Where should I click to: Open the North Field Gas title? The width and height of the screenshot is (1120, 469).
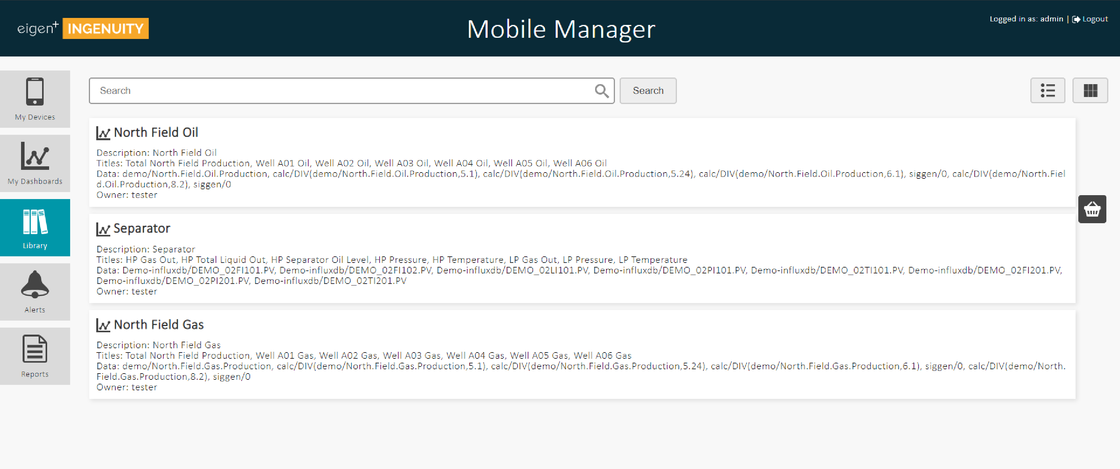tap(159, 325)
